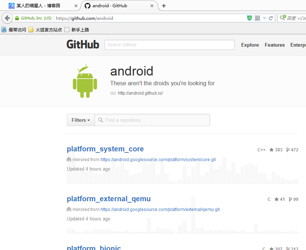Click 'These aren't the droids you're looking for'
The width and height of the screenshot is (306, 250).
[162, 83]
